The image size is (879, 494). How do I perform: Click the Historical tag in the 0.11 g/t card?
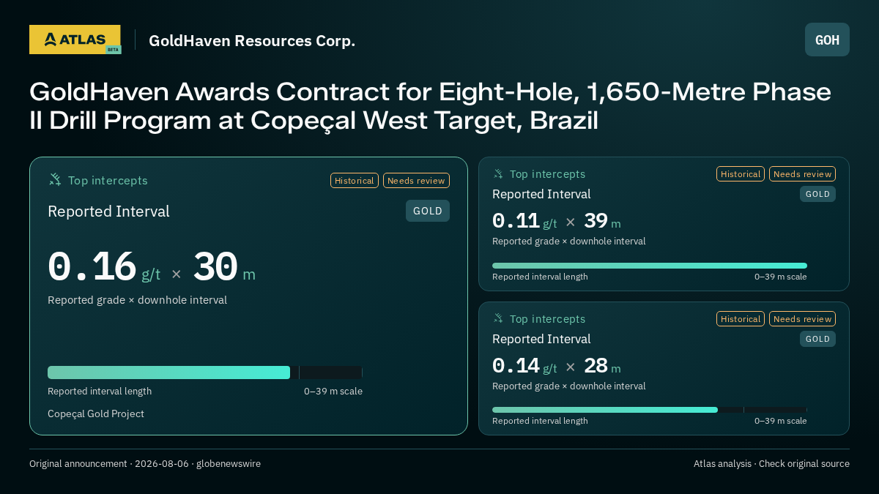click(x=741, y=173)
